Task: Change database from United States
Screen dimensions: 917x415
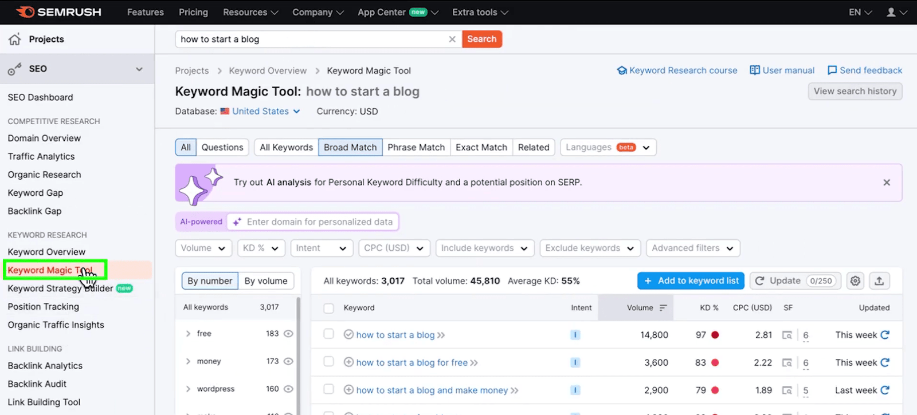Action: point(260,112)
